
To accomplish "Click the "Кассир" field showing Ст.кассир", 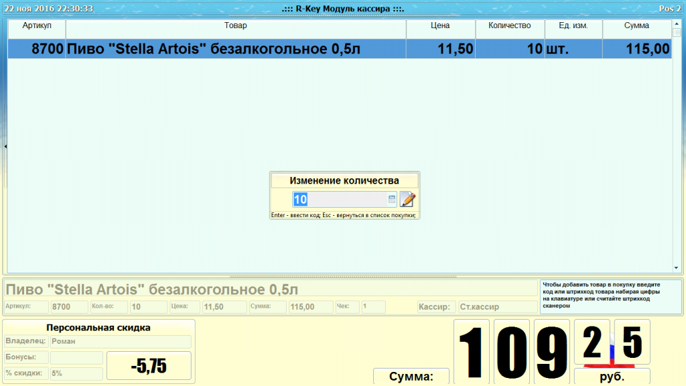I will [x=497, y=306].
